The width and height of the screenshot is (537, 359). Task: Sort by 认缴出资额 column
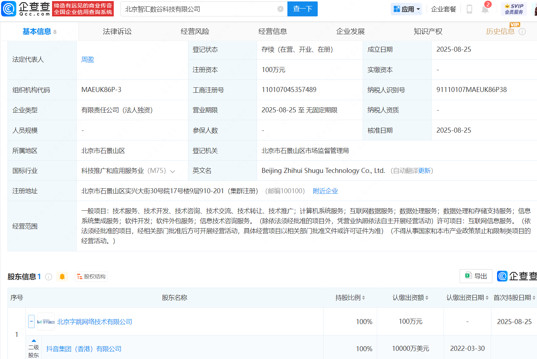pos(410,298)
